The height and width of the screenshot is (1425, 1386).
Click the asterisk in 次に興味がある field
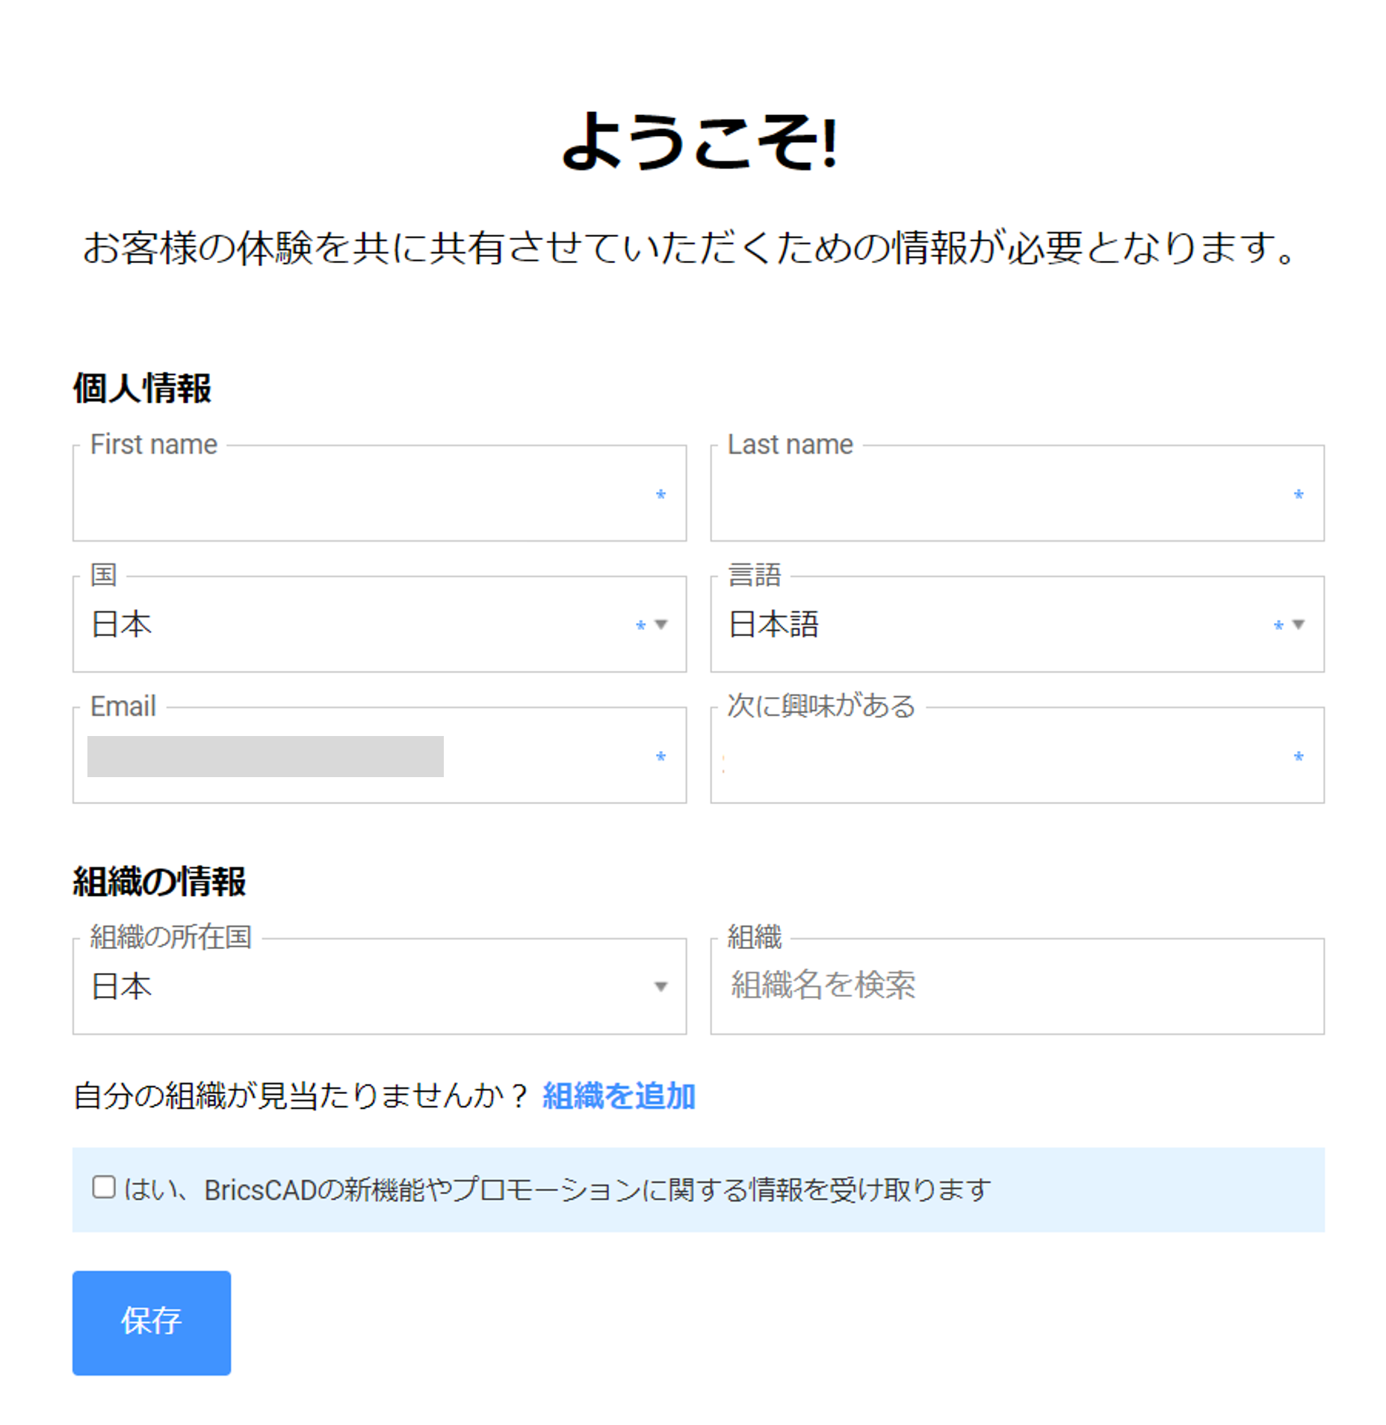coord(1299,757)
